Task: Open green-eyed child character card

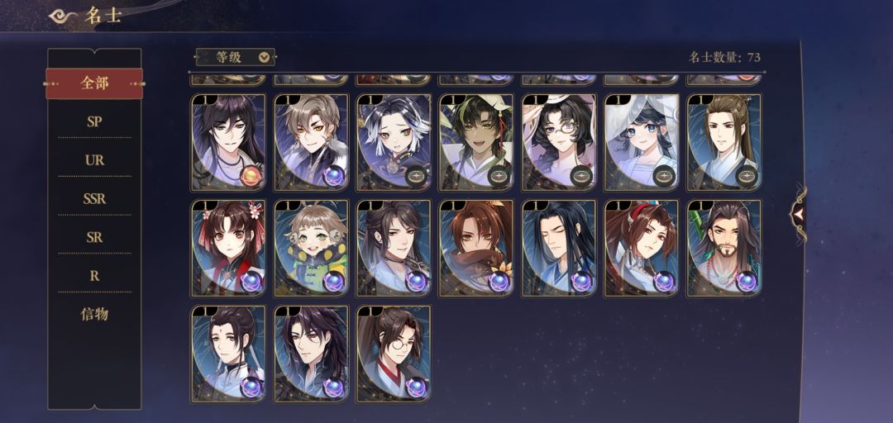Action: click(311, 248)
